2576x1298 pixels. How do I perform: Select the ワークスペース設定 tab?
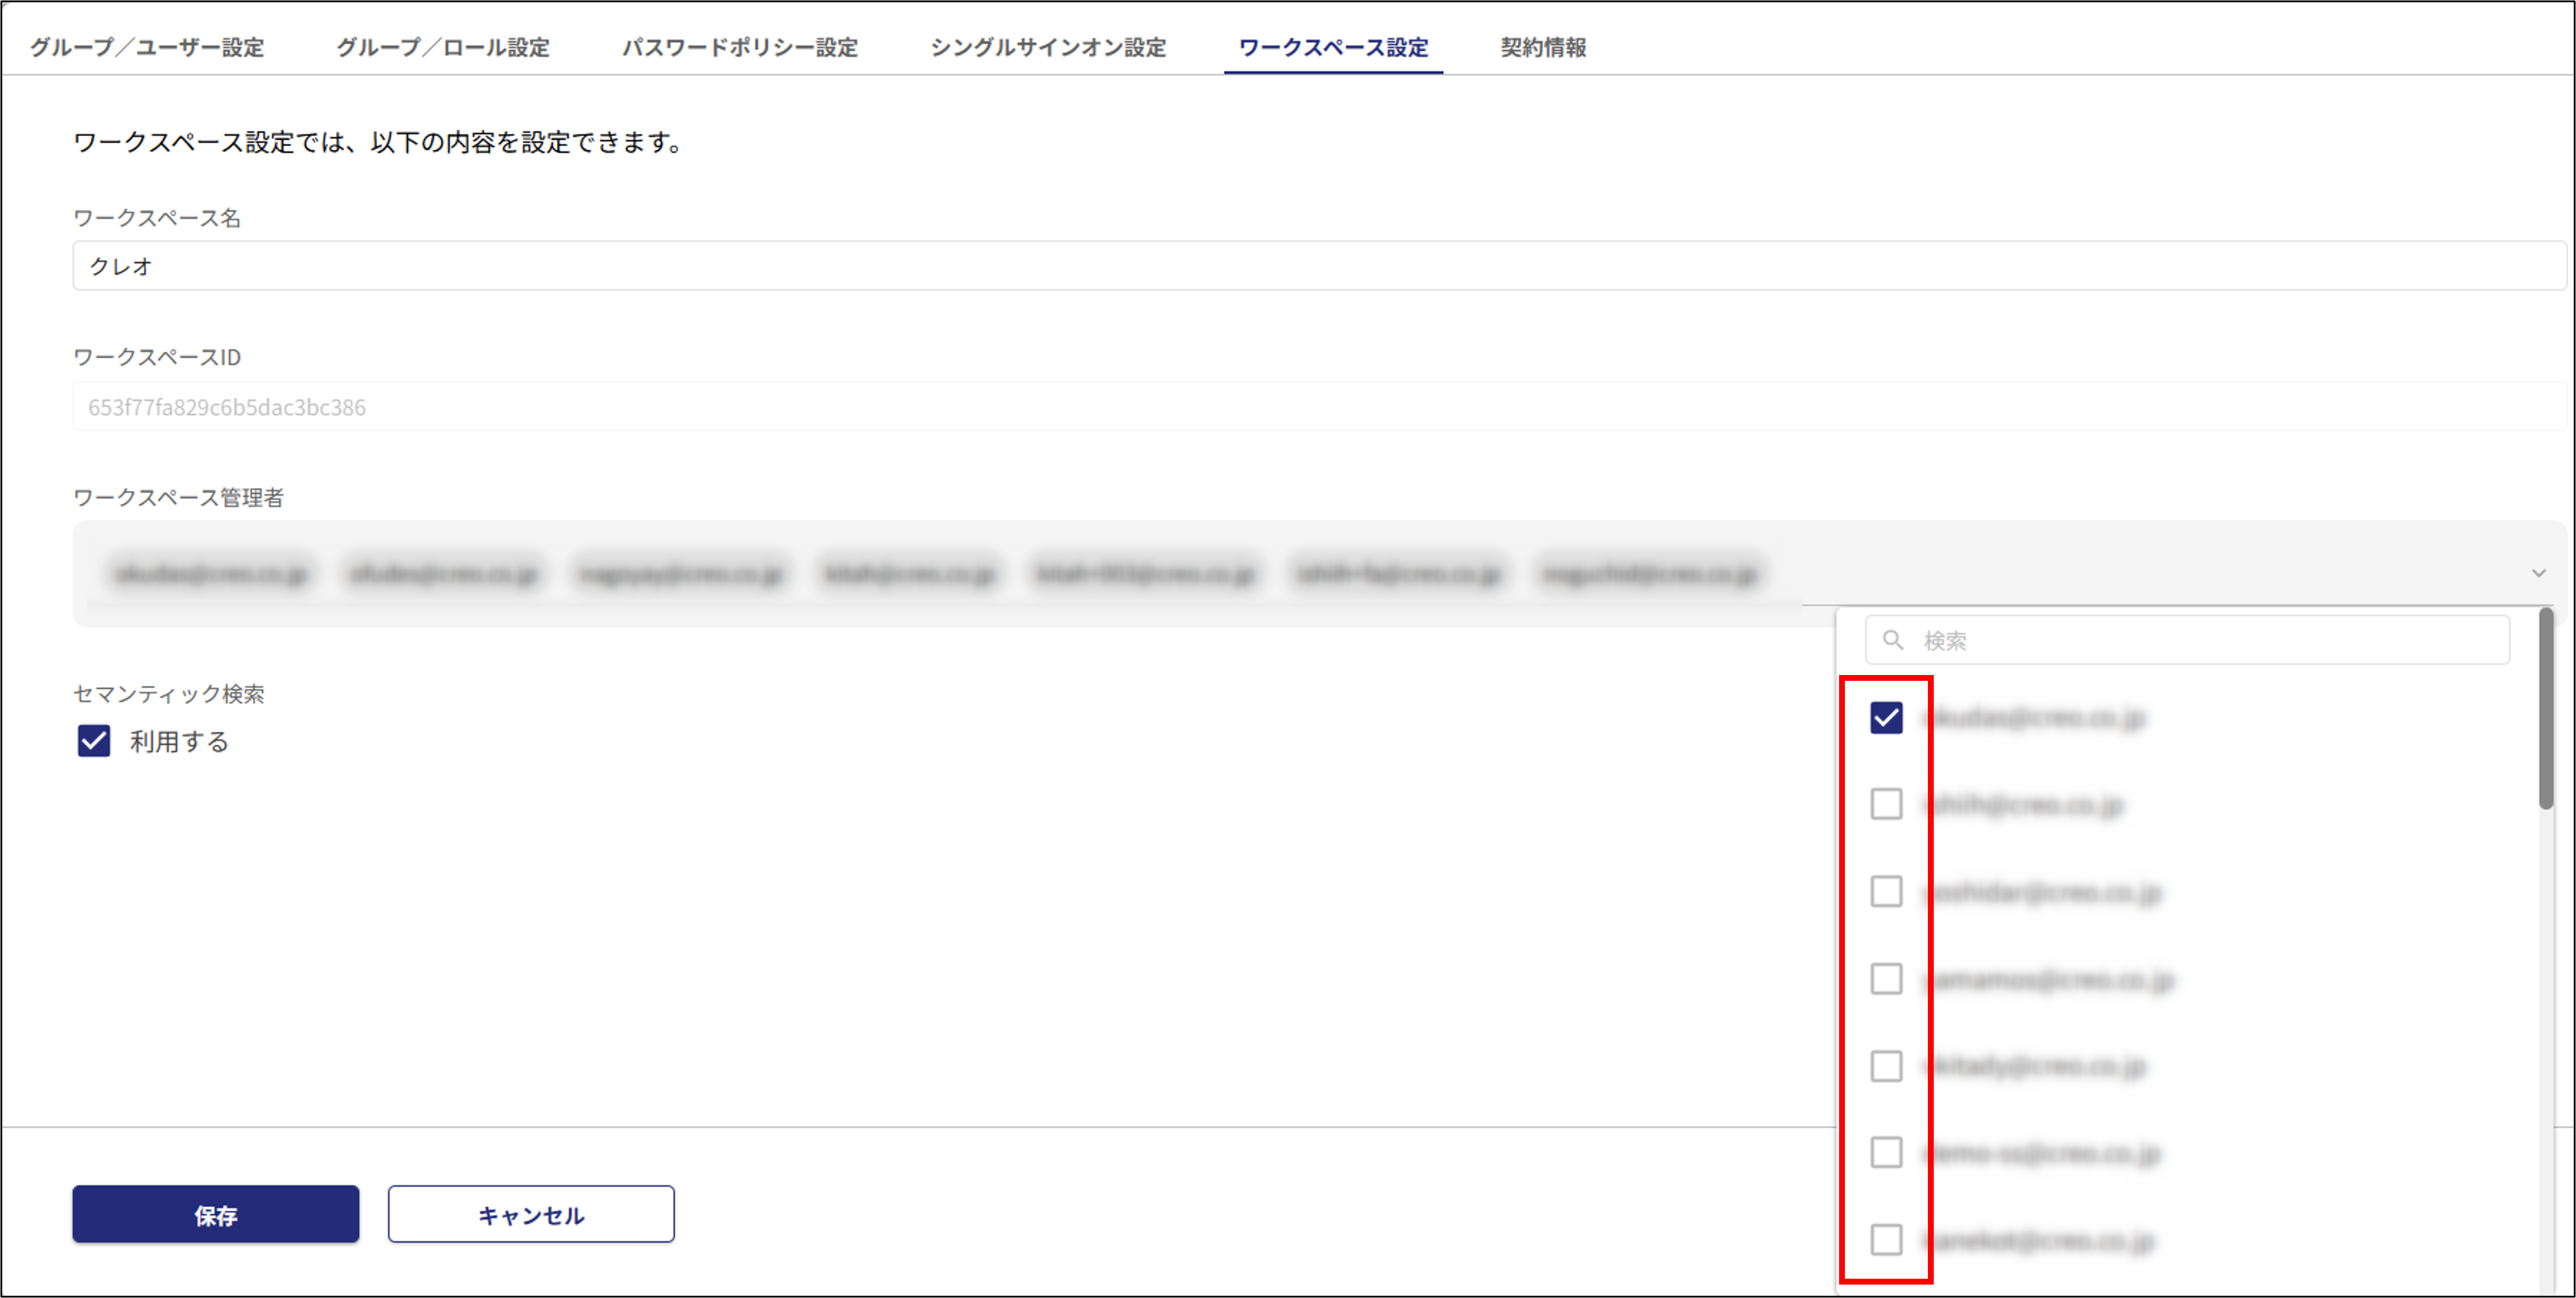pos(1333,47)
